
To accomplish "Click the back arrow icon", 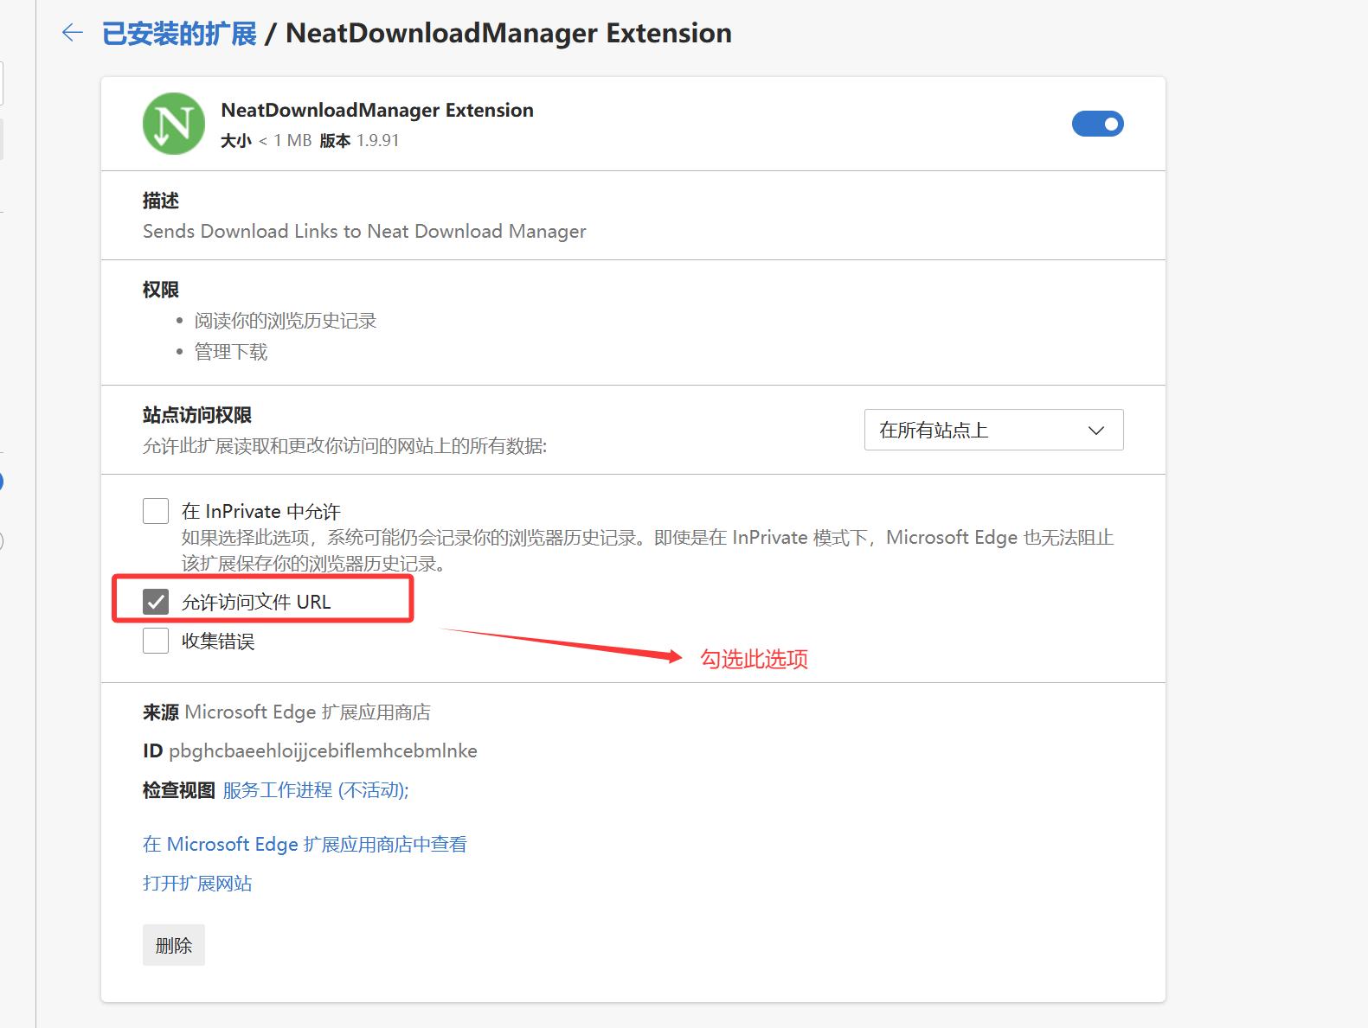I will point(73,33).
